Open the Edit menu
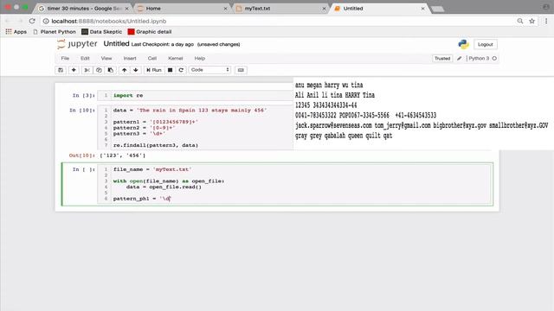 [x=85, y=58]
